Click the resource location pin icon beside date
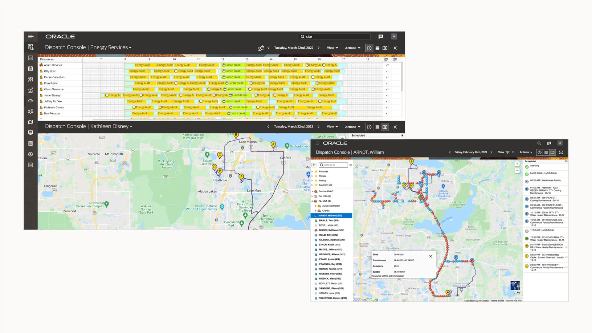The height and width of the screenshot is (333, 592). click(x=261, y=48)
